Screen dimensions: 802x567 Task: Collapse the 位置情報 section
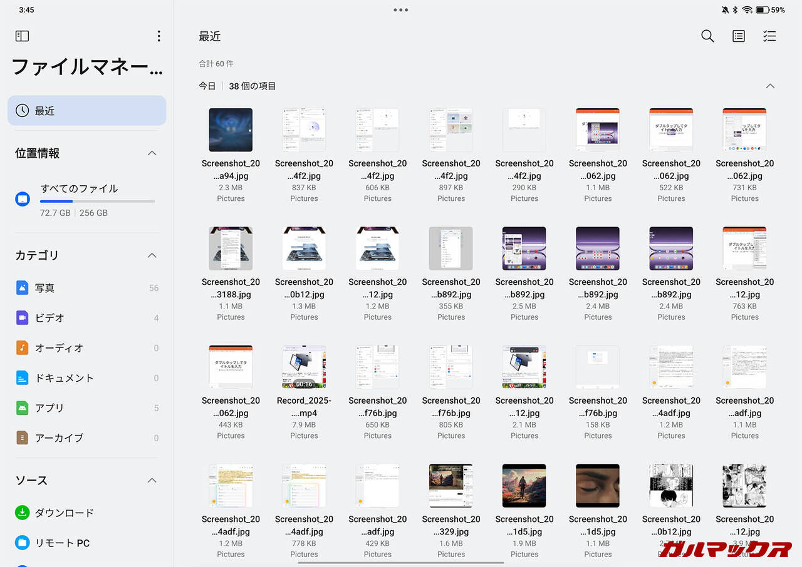click(x=152, y=153)
